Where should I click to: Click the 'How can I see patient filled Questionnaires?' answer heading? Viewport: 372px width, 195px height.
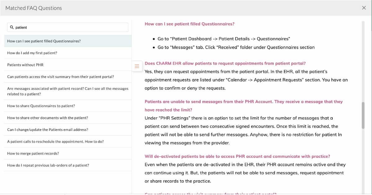tap(189, 24)
